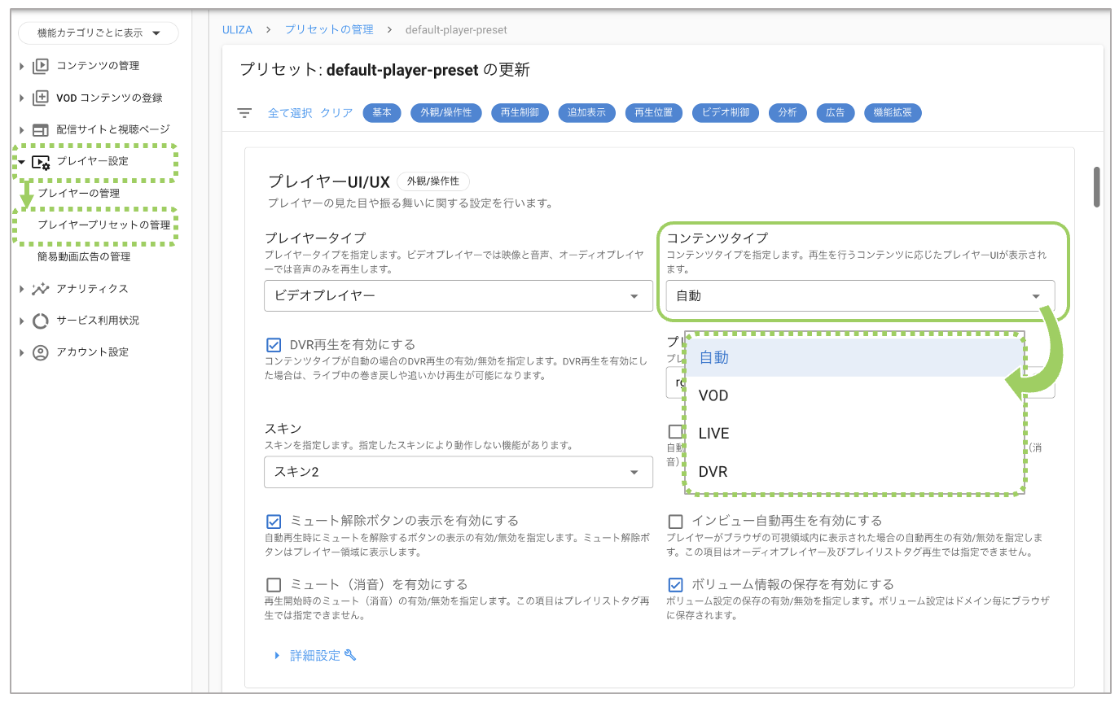Click the default-player-preset breadcrumb text
This screenshot has height=703, width=1119.
pyautogui.click(x=456, y=30)
